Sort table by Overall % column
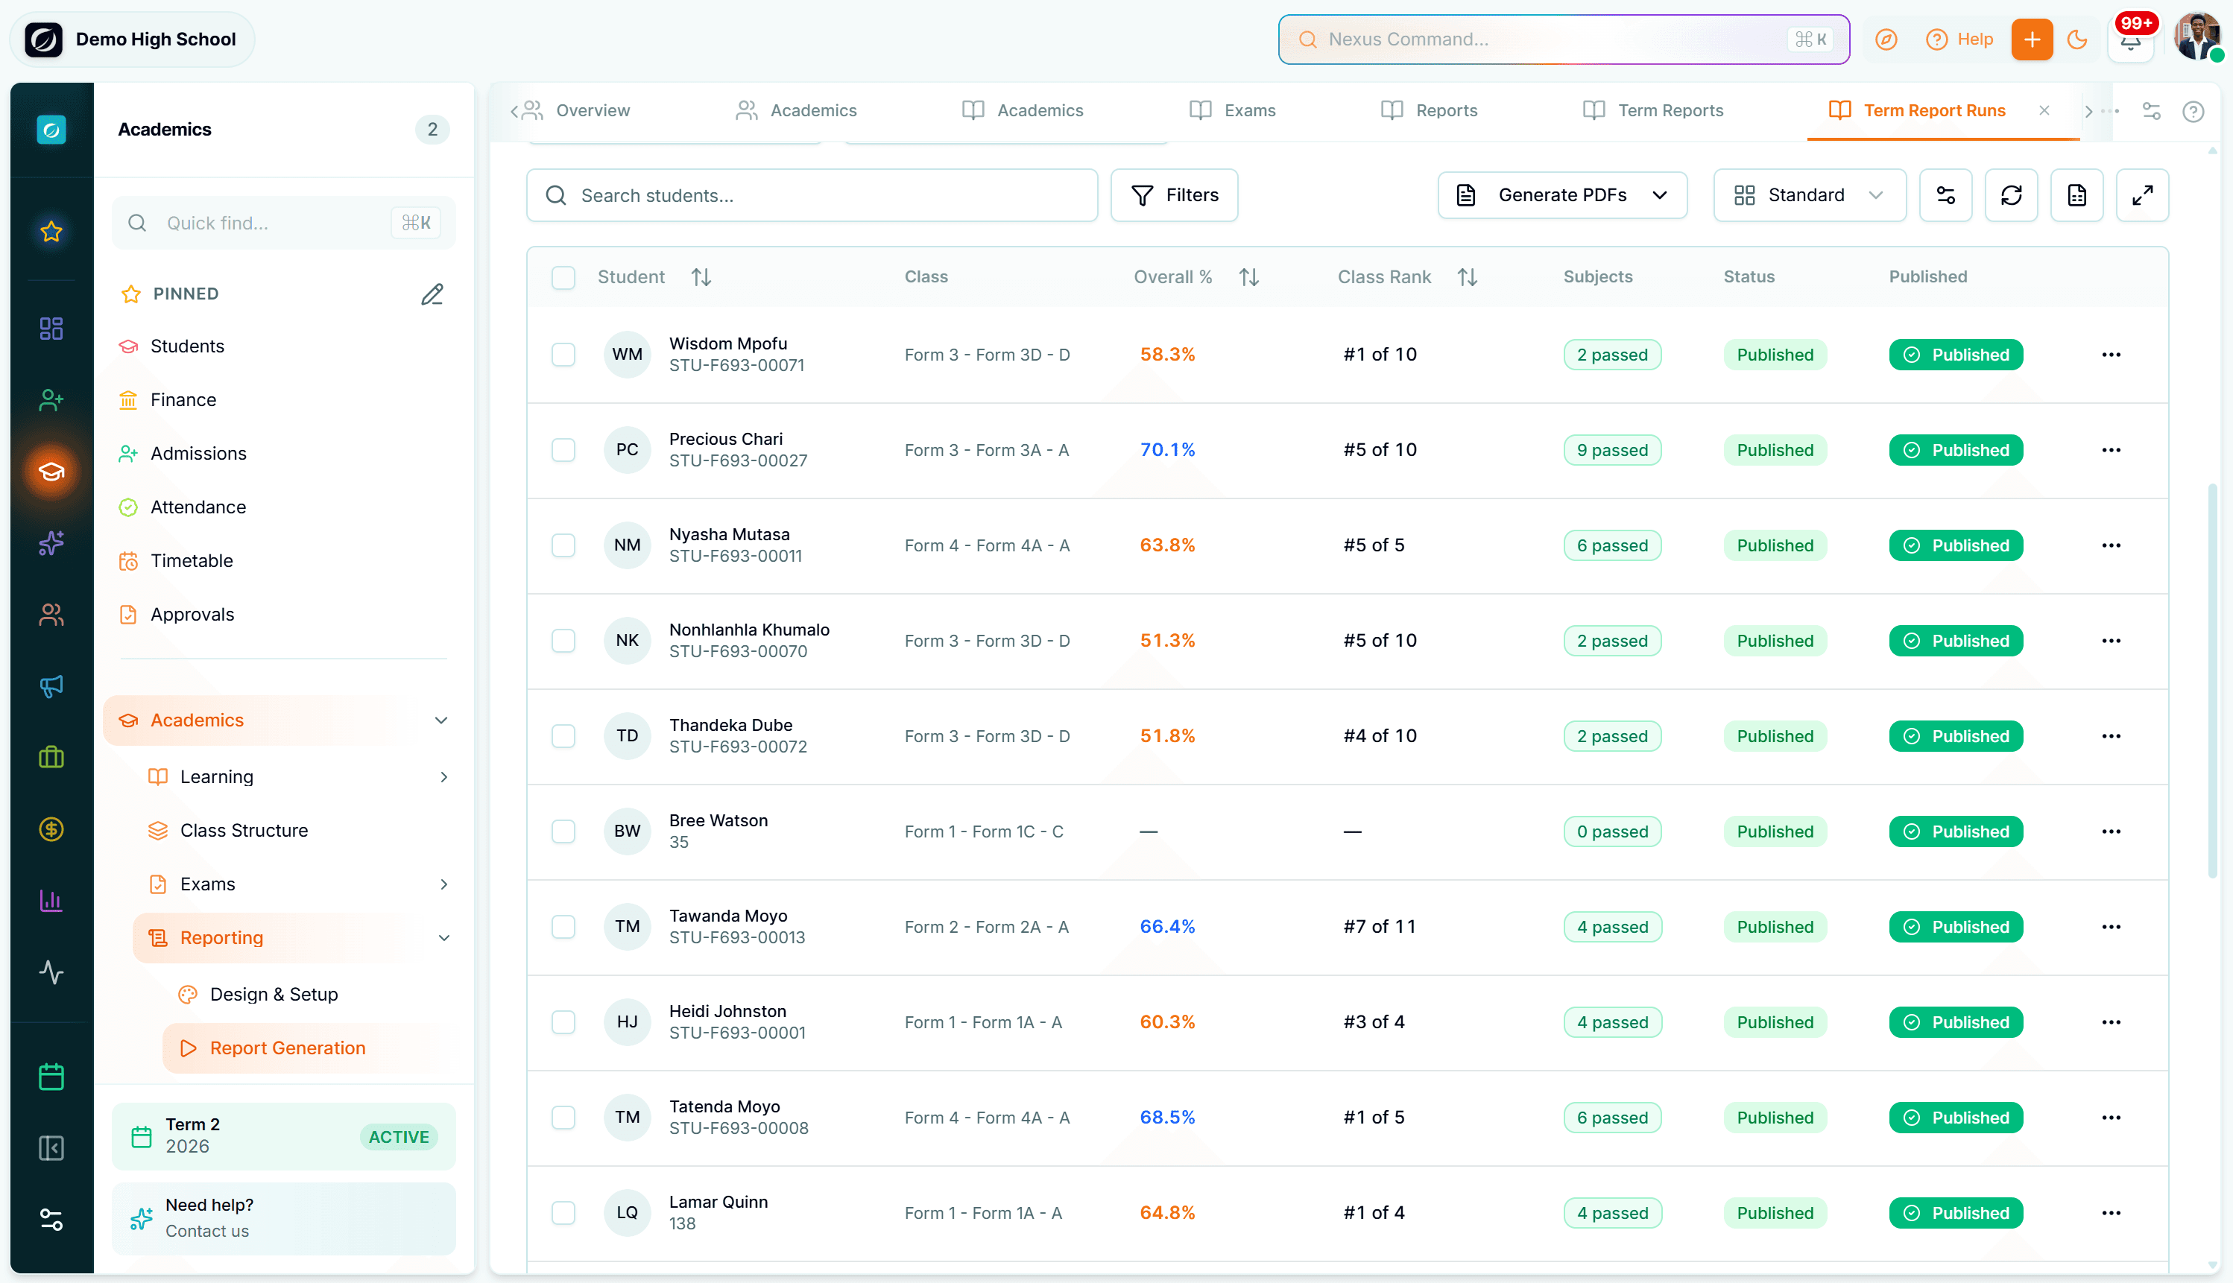 (1196, 276)
